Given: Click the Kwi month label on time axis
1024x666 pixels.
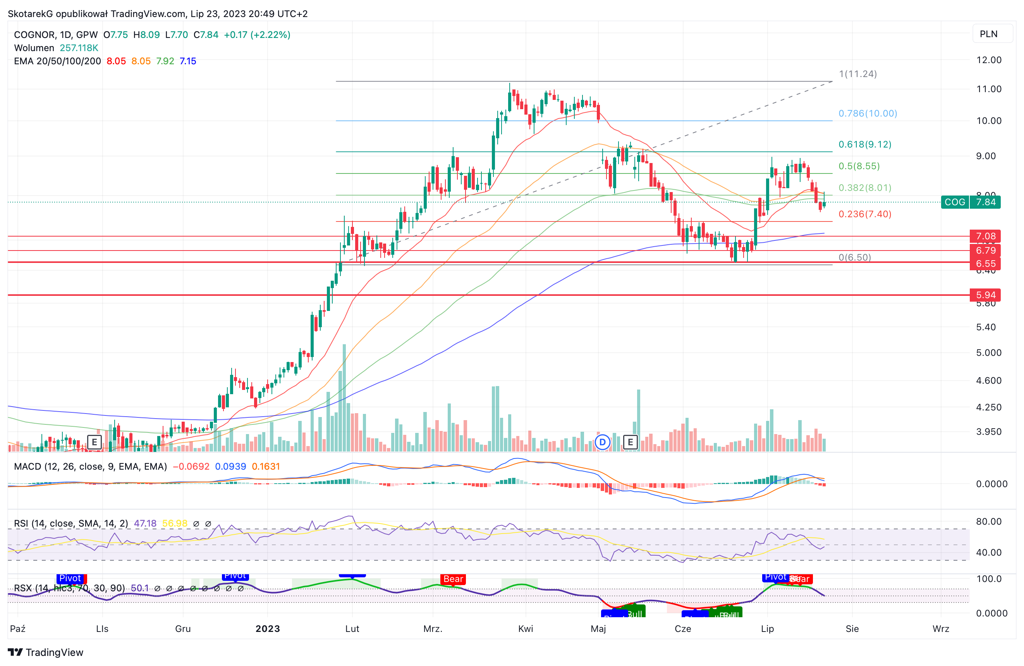Looking at the screenshot, I should 525,629.
